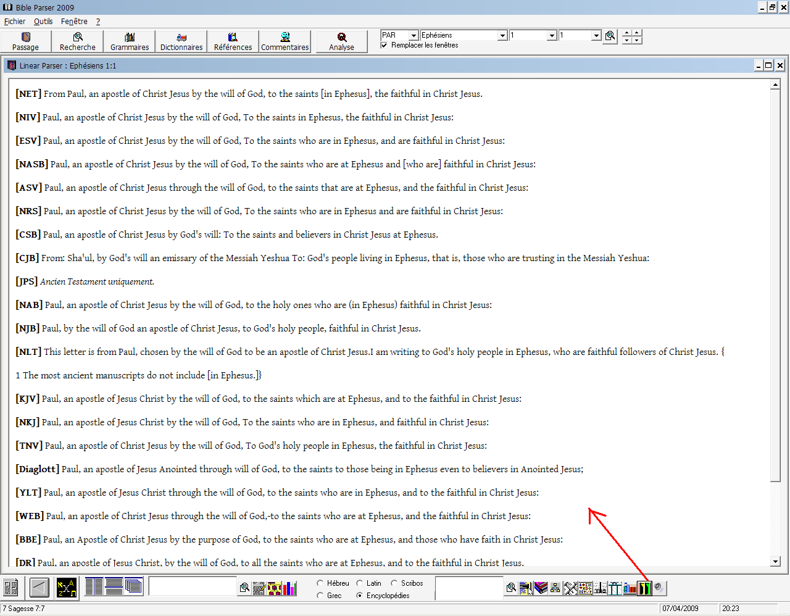Click the list with cursor icon
This screenshot has width=790, height=616.
point(526,588)
